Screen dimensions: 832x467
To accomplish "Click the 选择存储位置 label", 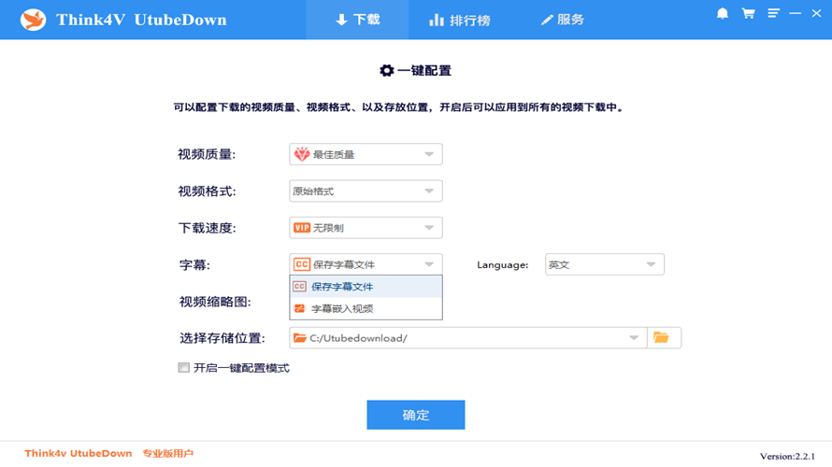I will tap(222, 338).
